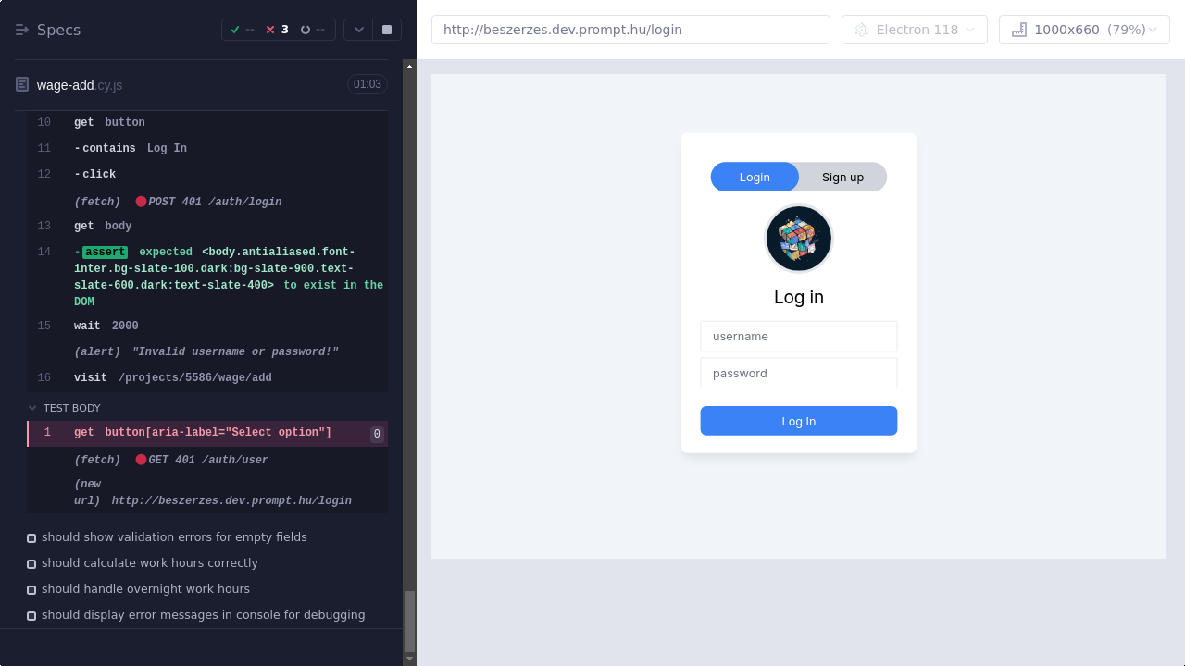Click into the username input field
The width and height of the screenshot is (1185, 666).
pyautogui.click(x=798, y=337)
